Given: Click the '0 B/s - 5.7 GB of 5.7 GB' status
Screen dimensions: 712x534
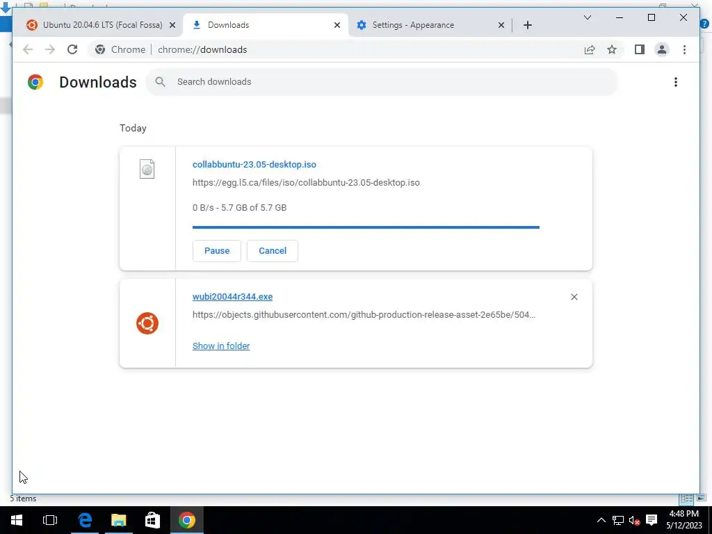Looking at the screenshot, I should 239,207.
